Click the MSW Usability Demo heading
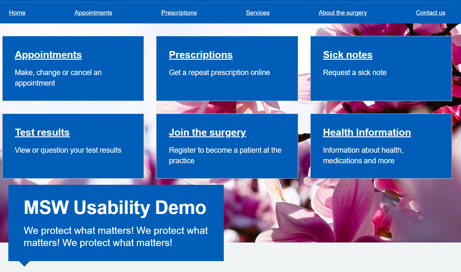Viewport: 461px width, 272px height. click(x=115, y=208)
